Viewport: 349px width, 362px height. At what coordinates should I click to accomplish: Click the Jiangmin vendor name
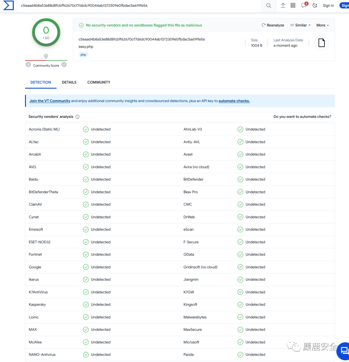(x=191, y=279)
